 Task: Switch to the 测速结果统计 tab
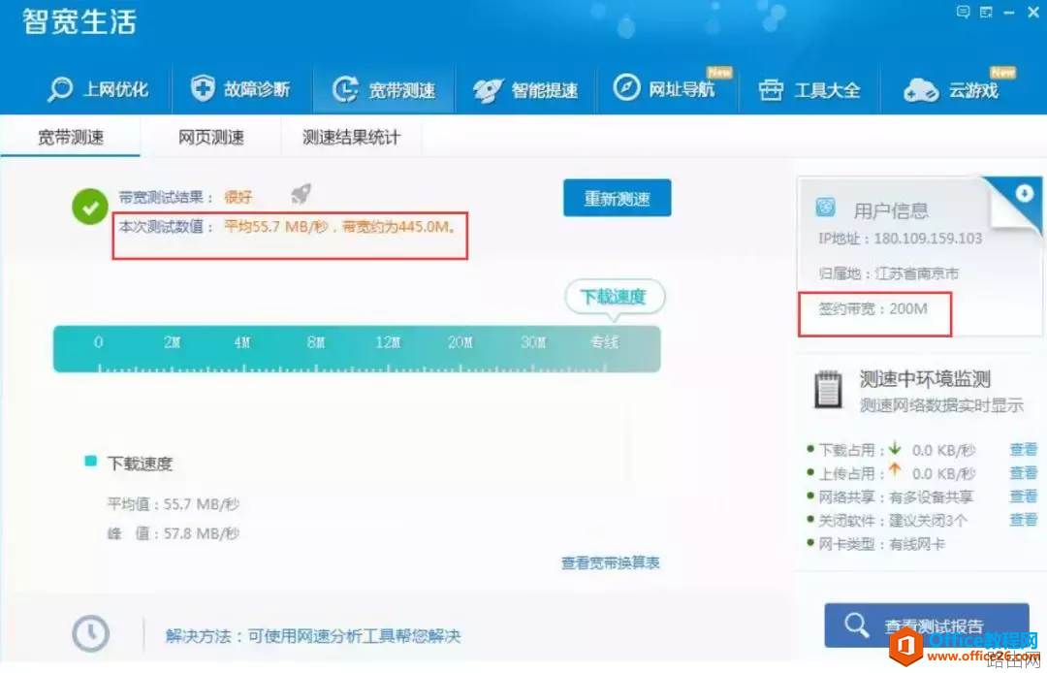coord(351,137)
